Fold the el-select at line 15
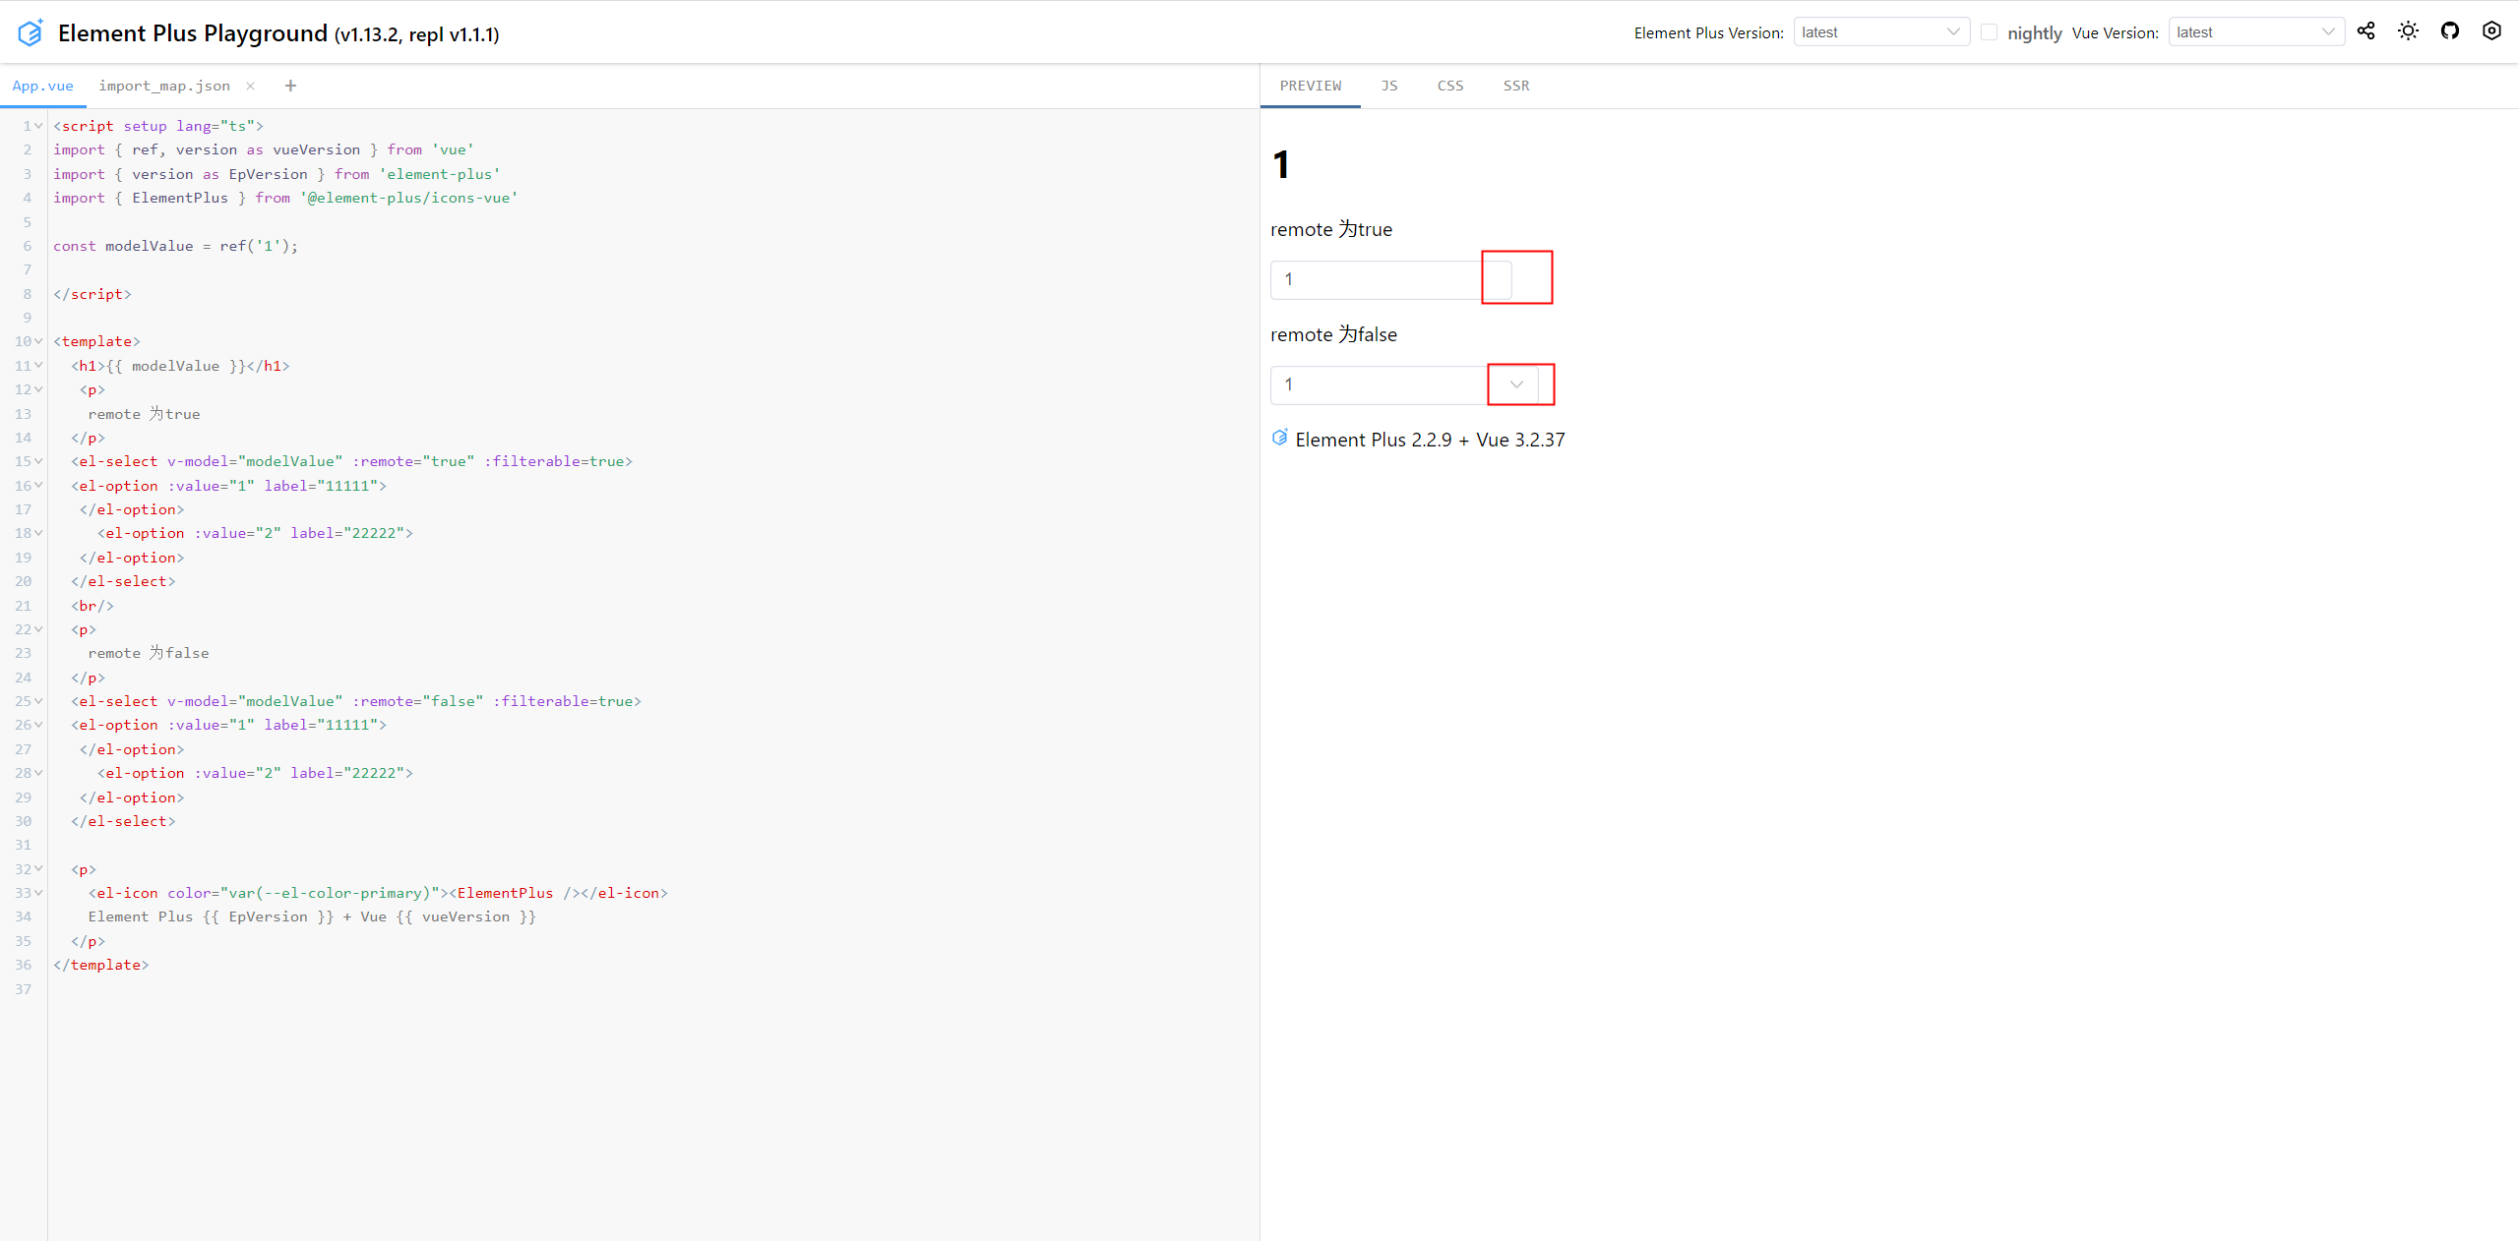Screen dimensions: 2519x1241 coord(38,461)
